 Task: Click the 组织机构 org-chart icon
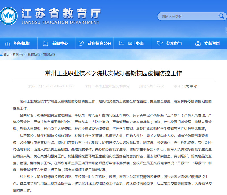[7, 43]
